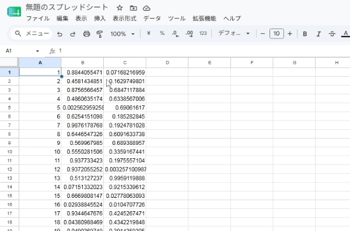350x231 pixels.
Task: Expand the name box dropdown arrow
Action: (x=37, y=51)
